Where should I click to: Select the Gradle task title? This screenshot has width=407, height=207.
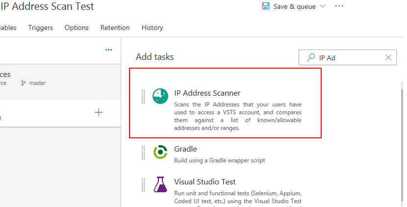coord(185,149)
